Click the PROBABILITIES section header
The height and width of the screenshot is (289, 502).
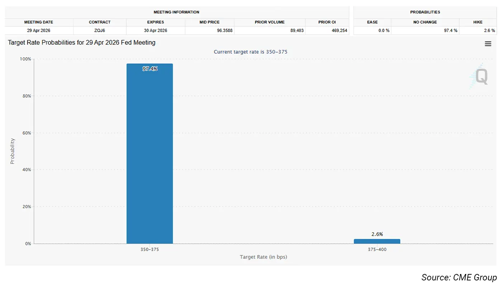pyautogui.click(x=425, y=12)
